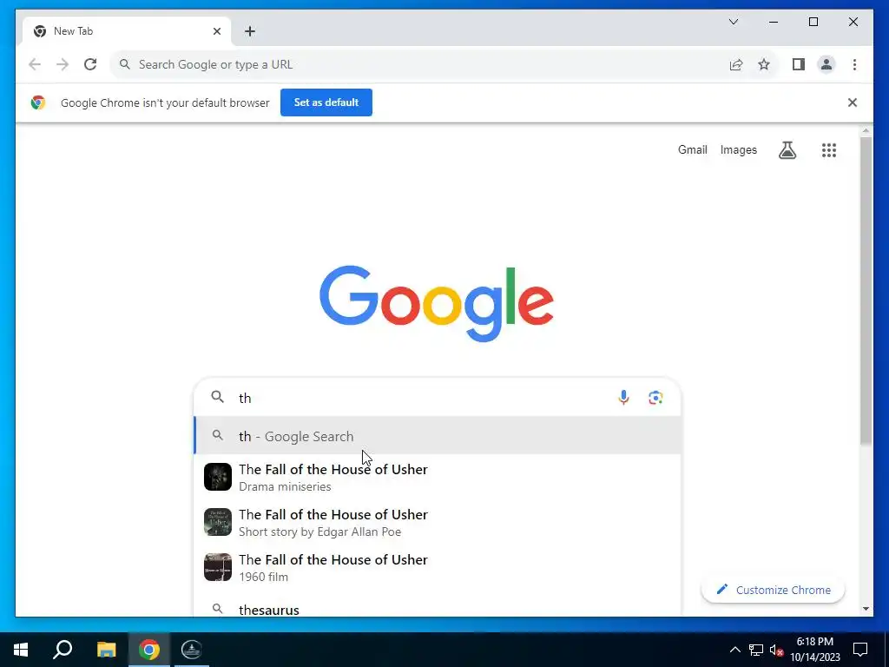Show hidden system tray icons
The height and width of the screenshot is (667, 889).
[734, 650]
